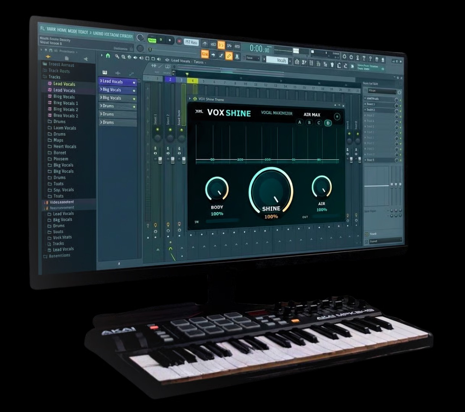465x412 pixels.
Task: Click the Tatoss breadcrumb label
Action: [x=199, y=62]
